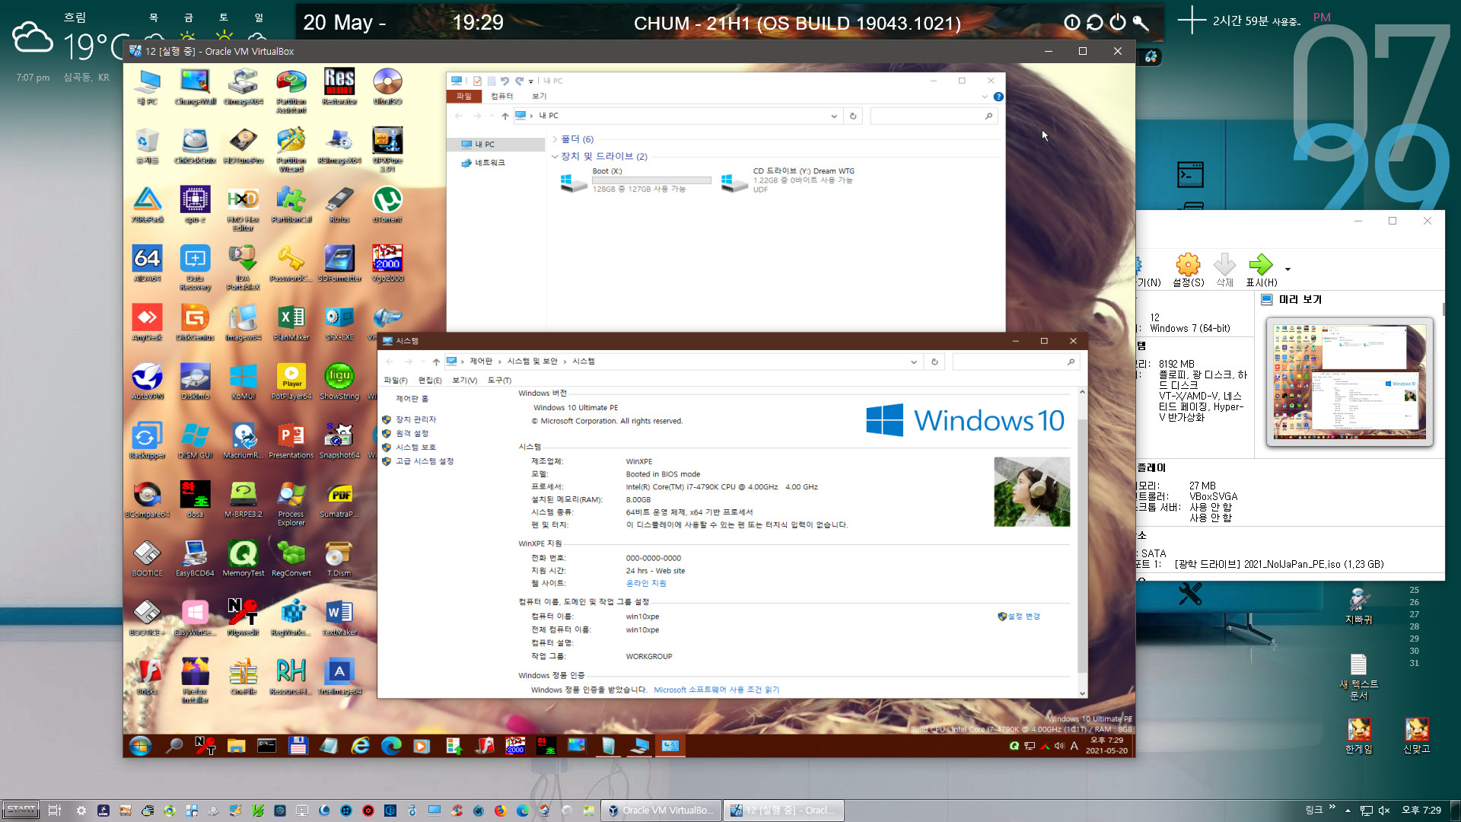
Task: Open the Restorator icon
Action: [x=339, y=87]
